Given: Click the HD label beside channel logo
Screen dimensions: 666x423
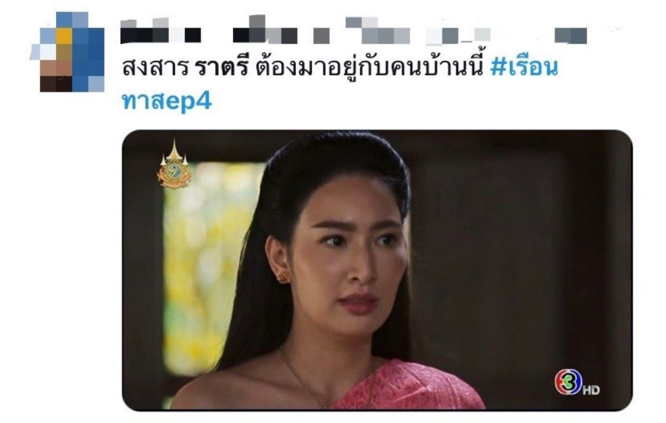Looking at the screenshot, I should [x=591, y=390].
